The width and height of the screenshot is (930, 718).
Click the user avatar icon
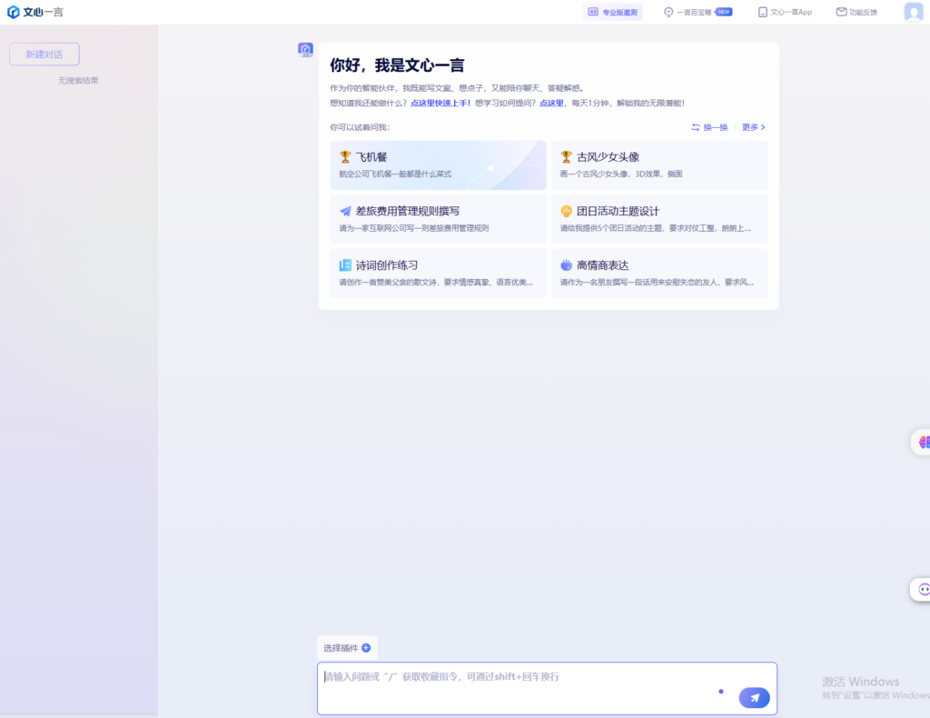click(914, 12)
